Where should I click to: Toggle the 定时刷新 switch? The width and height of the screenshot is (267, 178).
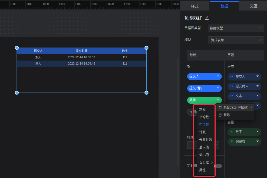coord(218,166)
